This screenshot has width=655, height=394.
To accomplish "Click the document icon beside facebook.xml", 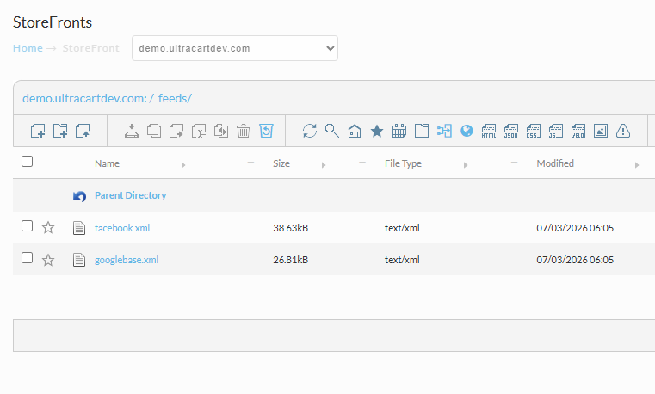I will click(79, 228).
